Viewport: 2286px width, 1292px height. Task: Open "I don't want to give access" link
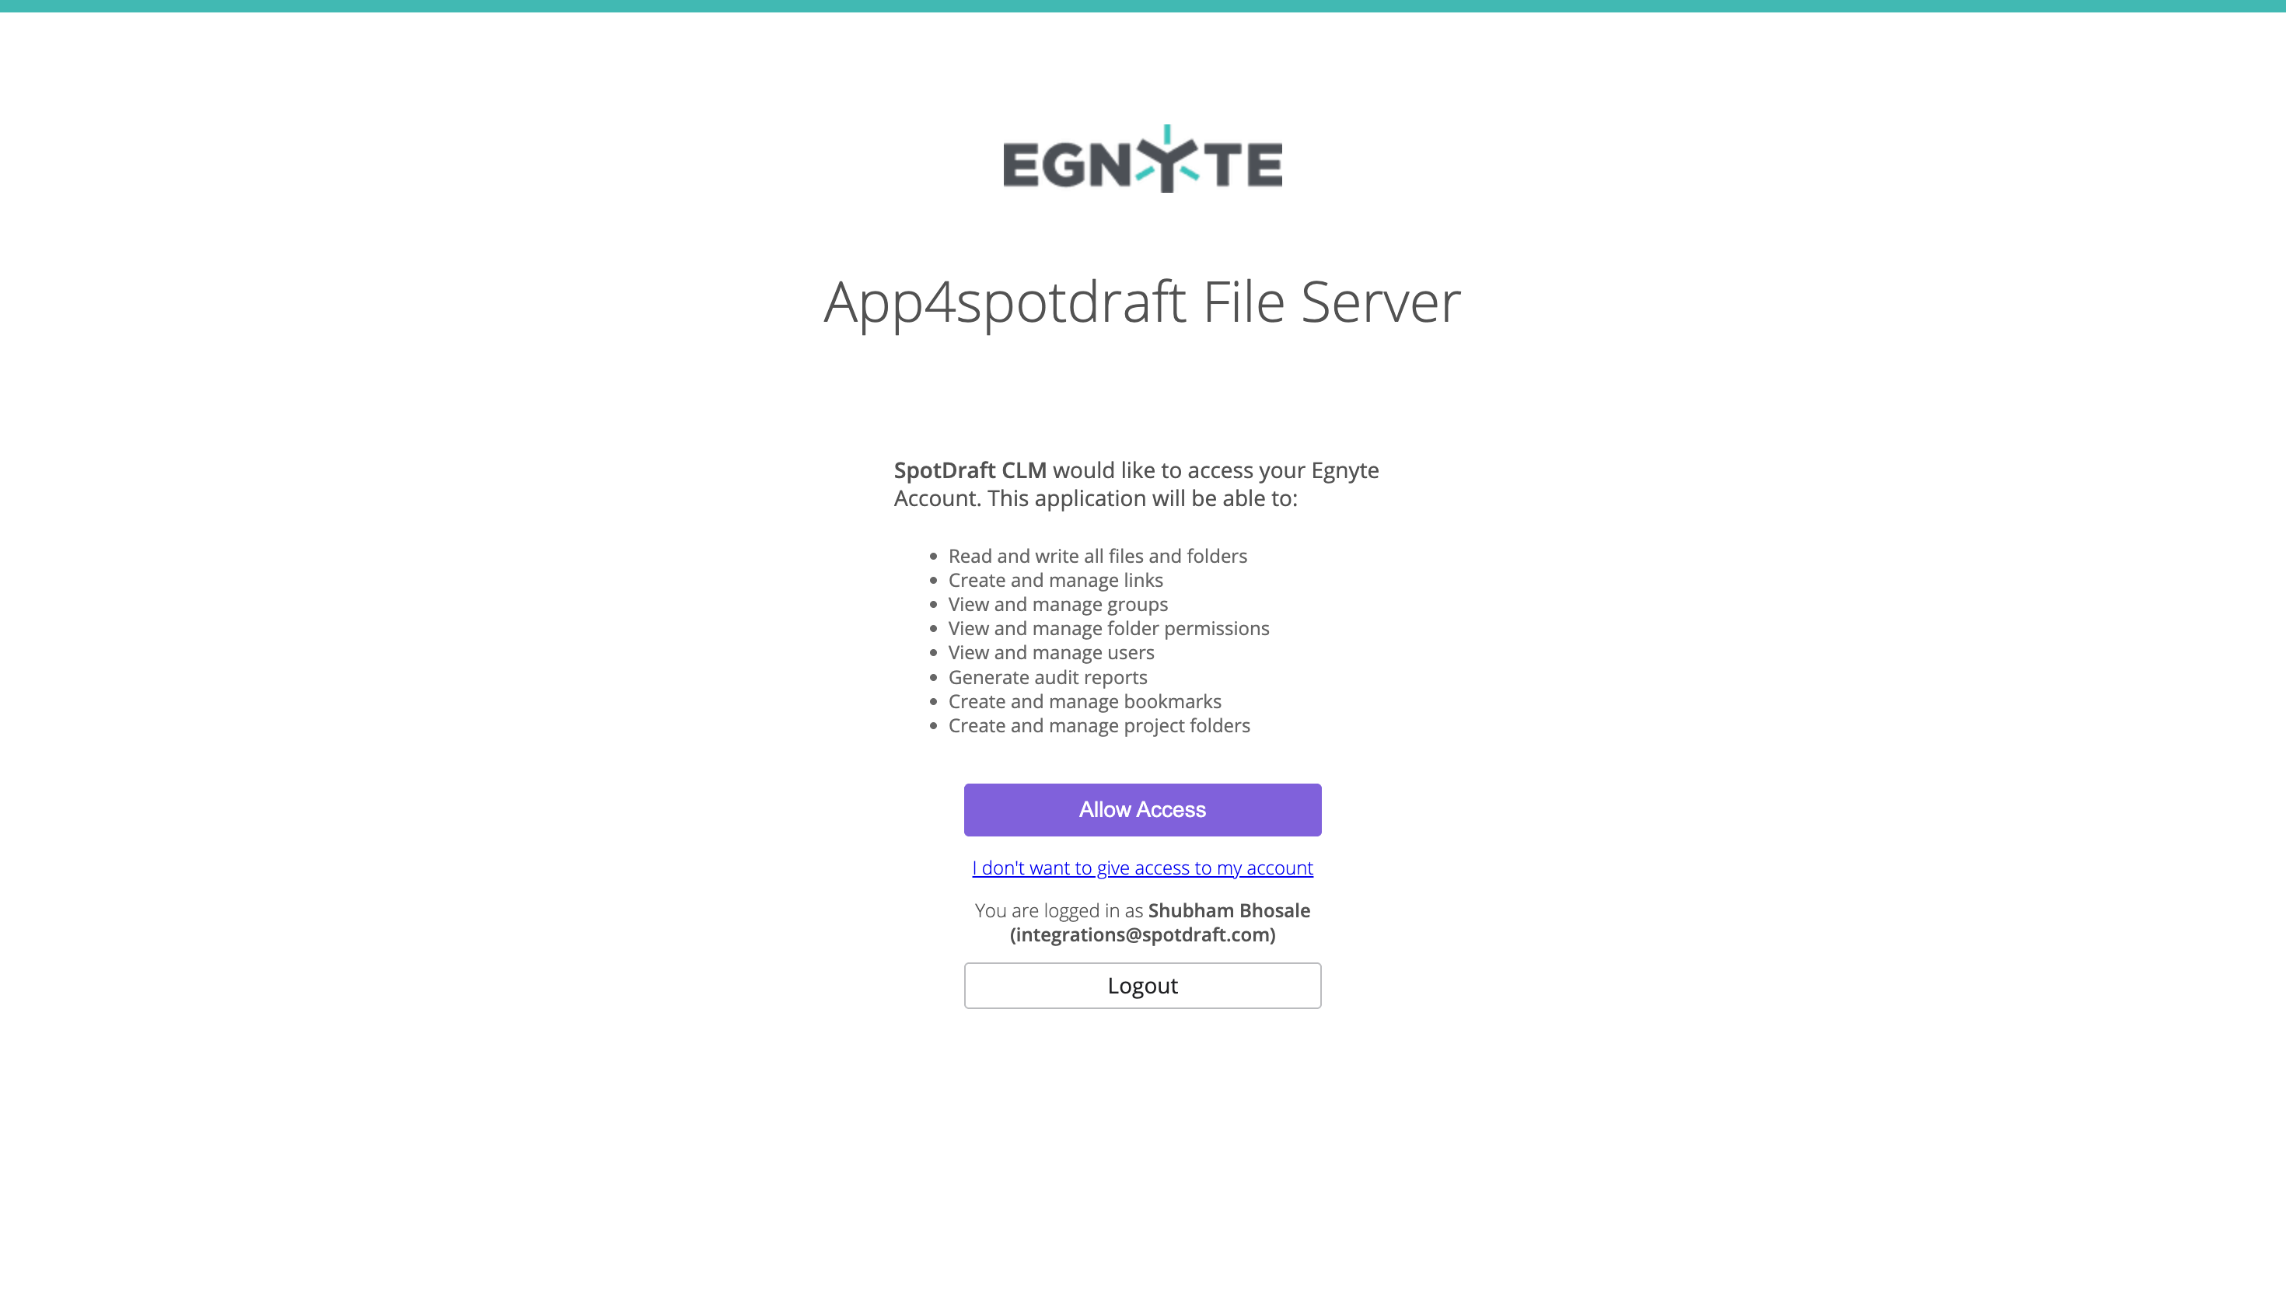[1142, 868]
